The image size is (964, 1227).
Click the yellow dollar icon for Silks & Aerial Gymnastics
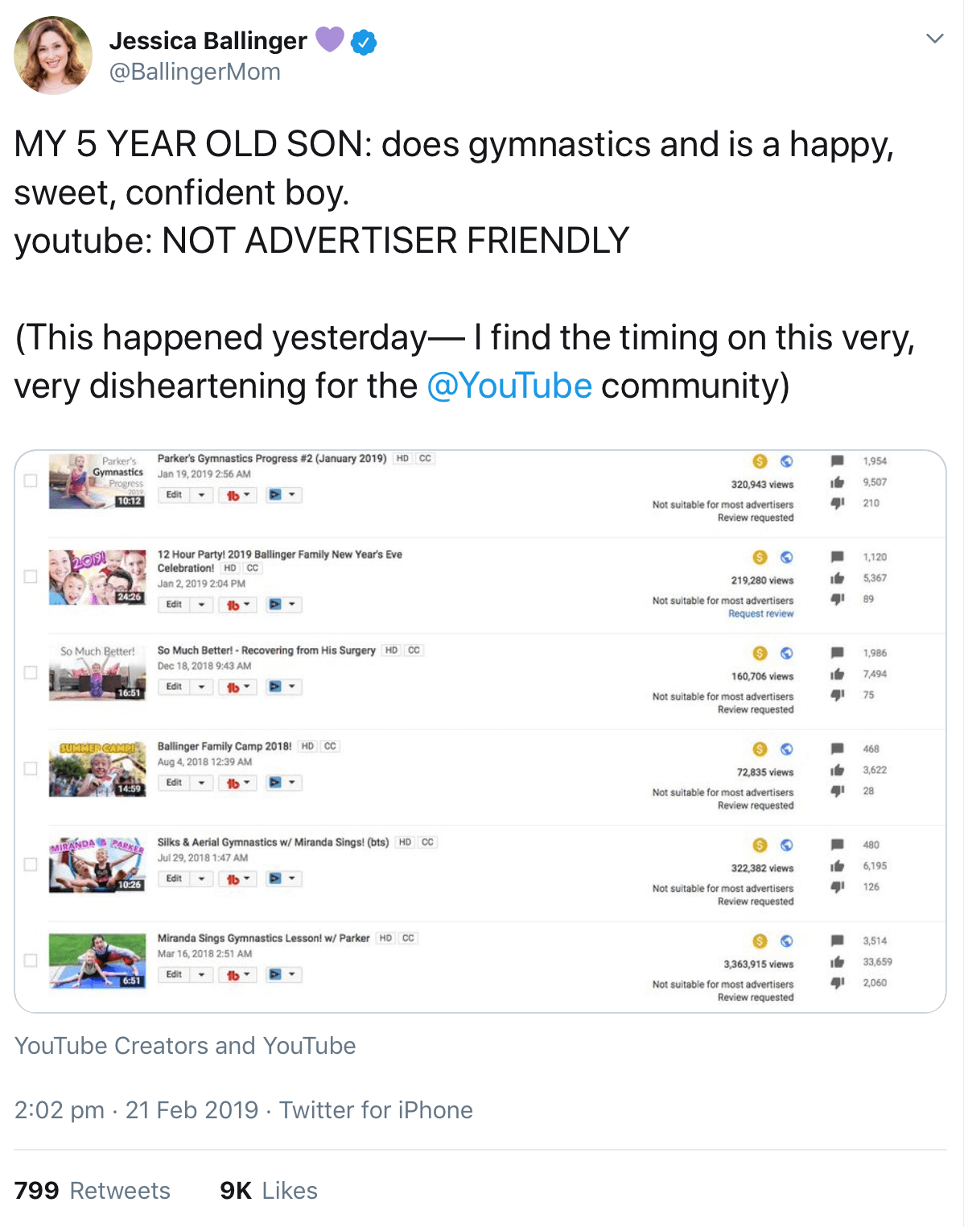(x=760, y=845)
